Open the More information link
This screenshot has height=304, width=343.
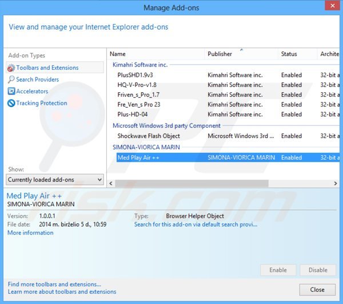30,233
